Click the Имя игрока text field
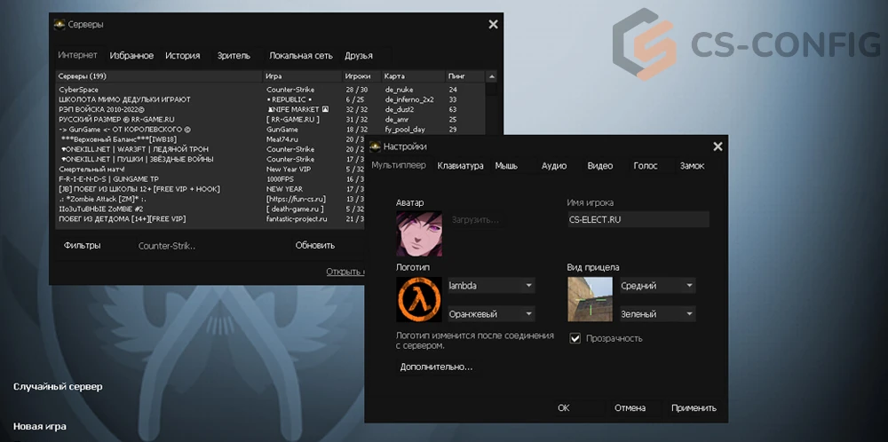This screenshot has width=888, height=442. (x=638, y=220)
